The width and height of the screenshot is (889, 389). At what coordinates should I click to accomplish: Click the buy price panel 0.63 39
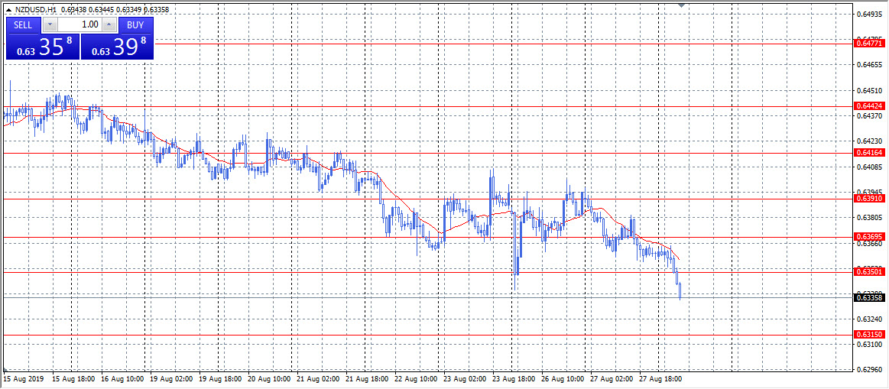click(x=117, y=47)
